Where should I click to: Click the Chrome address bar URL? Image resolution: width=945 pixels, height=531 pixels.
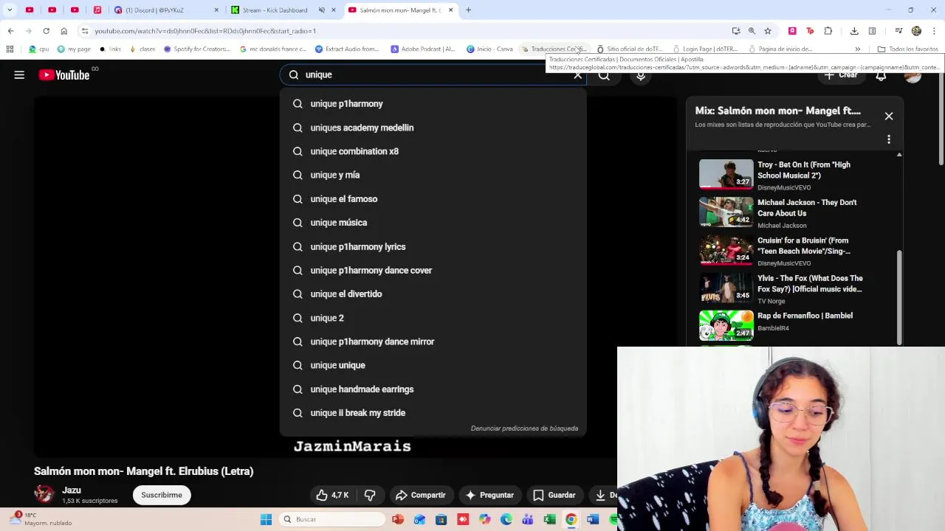coord(205,31)
